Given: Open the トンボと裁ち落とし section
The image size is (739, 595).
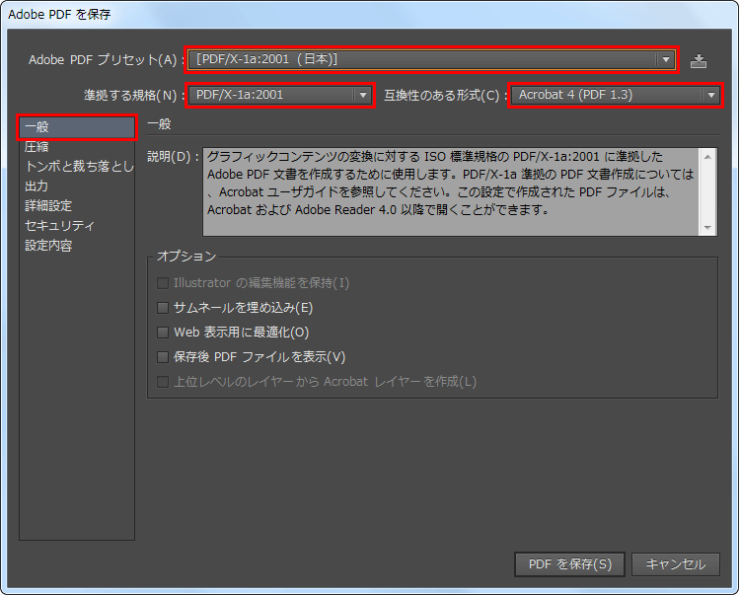Looking at the screenshot, I should click(x=77, y=167).
